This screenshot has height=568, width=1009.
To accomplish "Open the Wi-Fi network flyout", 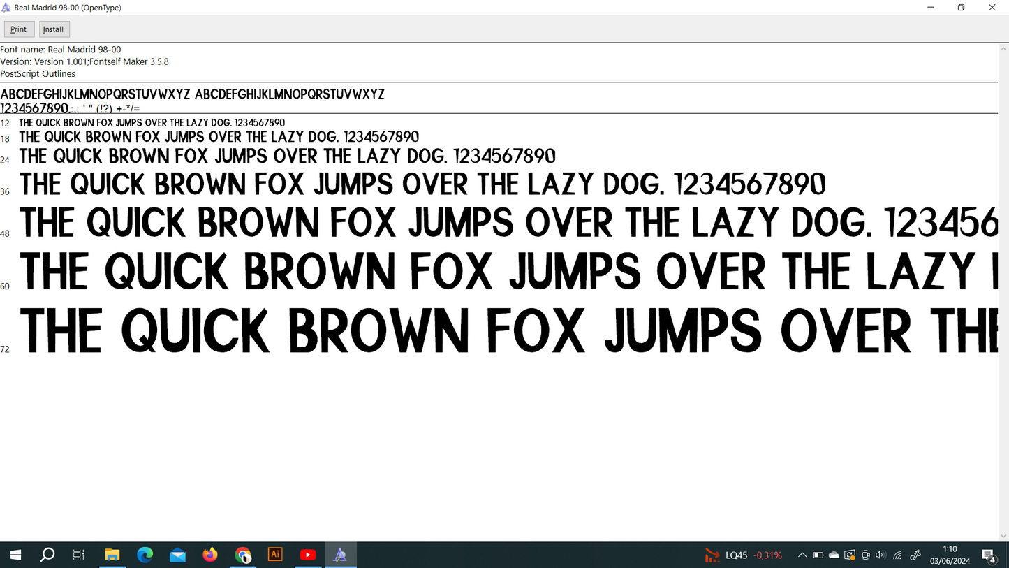I will tap(898, 555).
